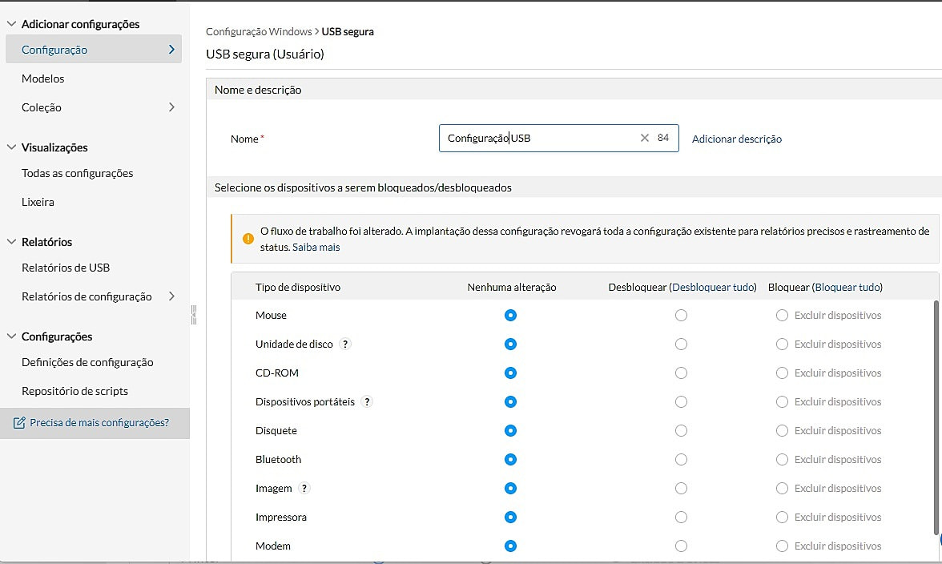The width and height of the screenshot is (942, 564).
Task: Expand the Coleção submenu arrow
Action: 171,107
